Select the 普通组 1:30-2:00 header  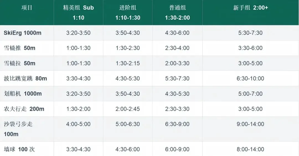177,13
